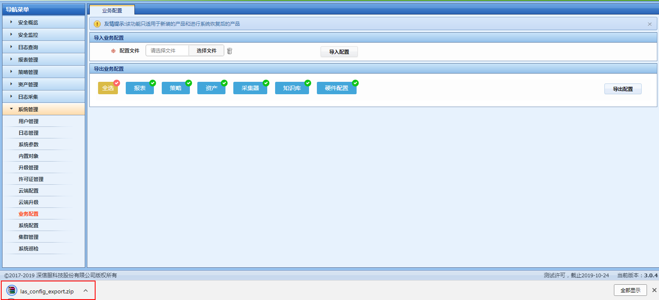Open 云端配置 in sidebar
Viewport: 659px width, 300px height.
pyautogui.click(x=29, y=190)
